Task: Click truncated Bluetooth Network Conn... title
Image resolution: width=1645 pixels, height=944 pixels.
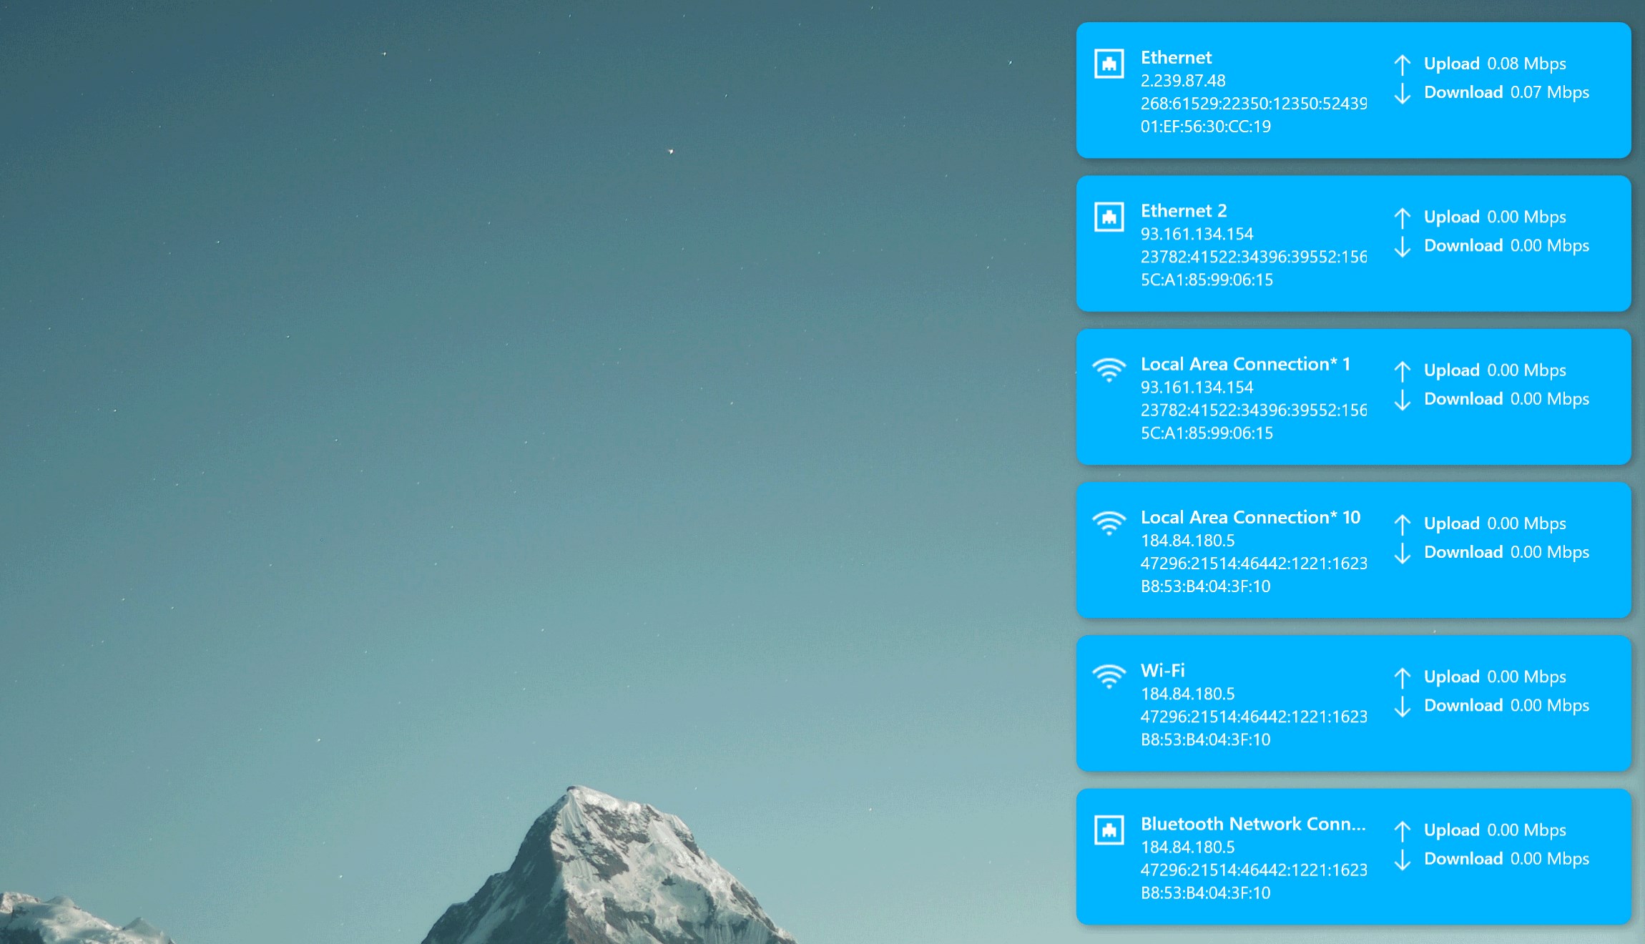Action: click(1252, 824)
